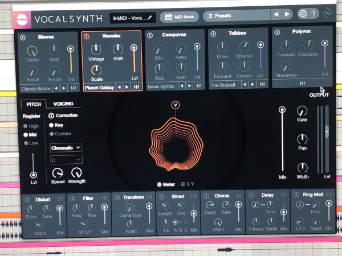The height and width of the screenshot is (256, 342).
Task: Select next Talkbox preset arrow
Action: tap(253, 85)
